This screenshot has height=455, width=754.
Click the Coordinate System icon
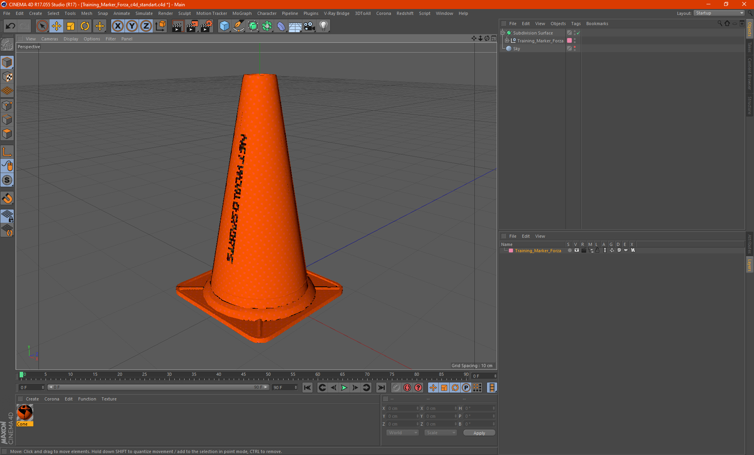pos(161,26)
